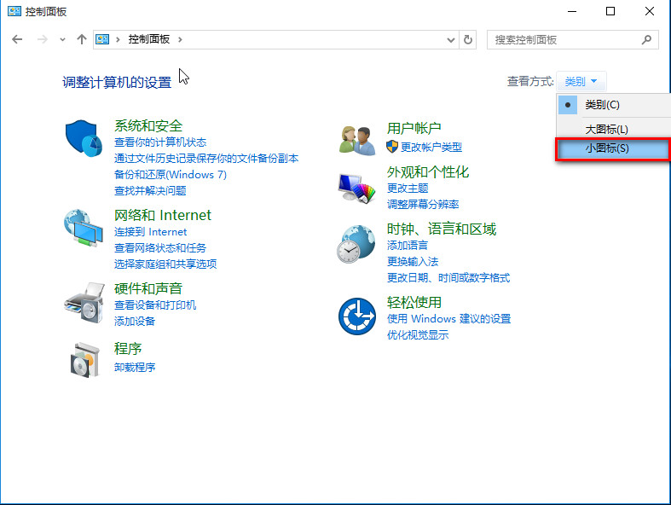The image size is (671, 505).
Task: Click 更换输入法 link
Action: 413,262
